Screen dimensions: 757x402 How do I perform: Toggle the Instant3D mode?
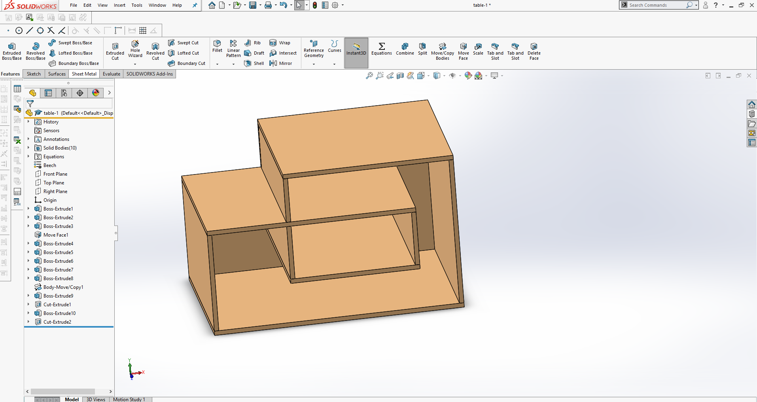point(356,53)
